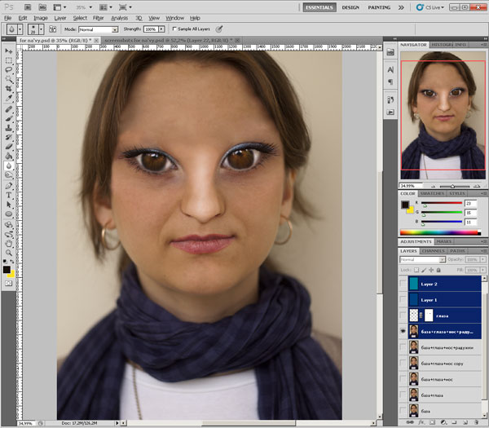Click the Design workspace button

click(x=350, y=7)
